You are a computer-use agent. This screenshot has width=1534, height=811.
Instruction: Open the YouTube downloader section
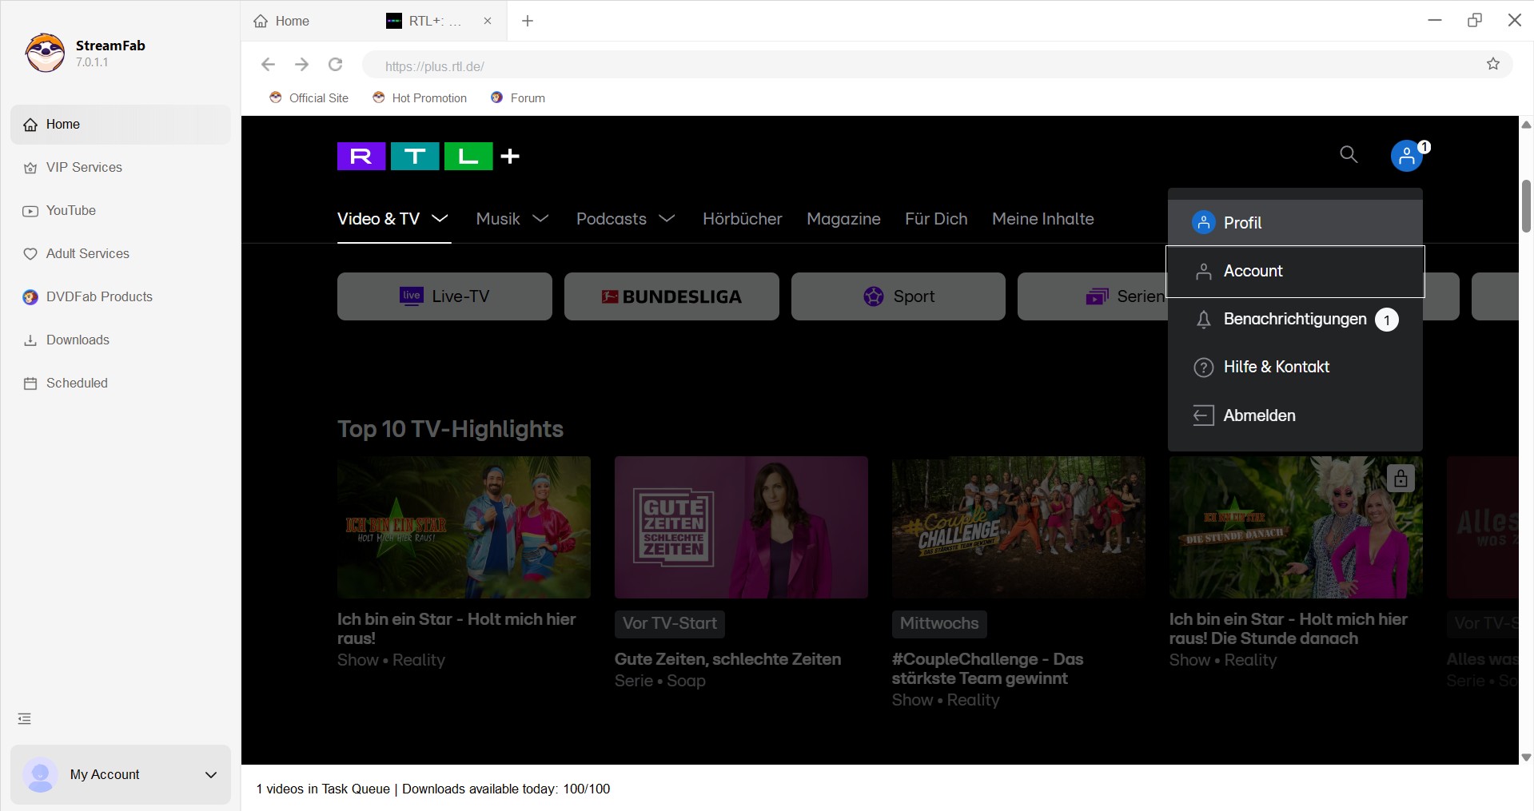[70, 210]
